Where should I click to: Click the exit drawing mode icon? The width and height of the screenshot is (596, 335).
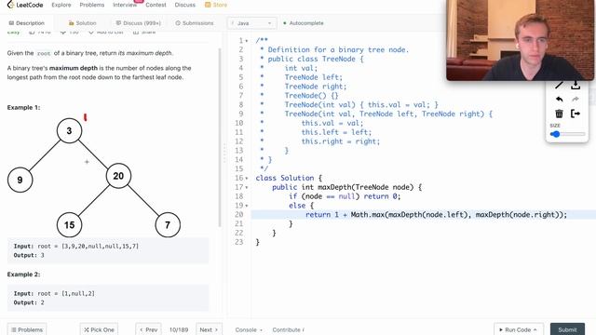pyautogui.click(x=576, y=114)
